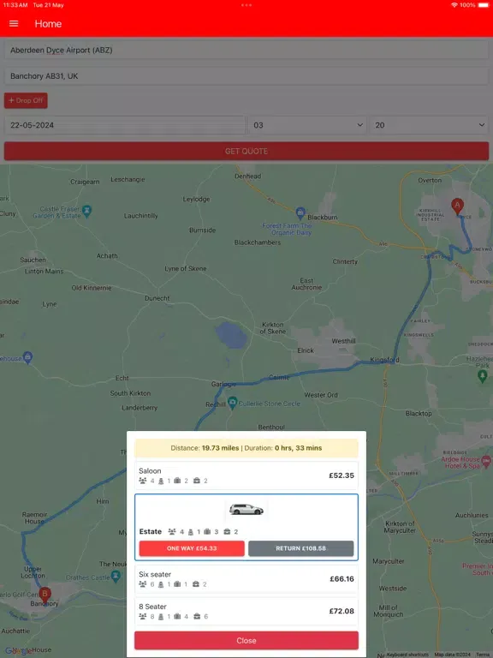
Task: Click the 8 Seater price £72.08
Action: pyautogui.click(x=342, y=612)
